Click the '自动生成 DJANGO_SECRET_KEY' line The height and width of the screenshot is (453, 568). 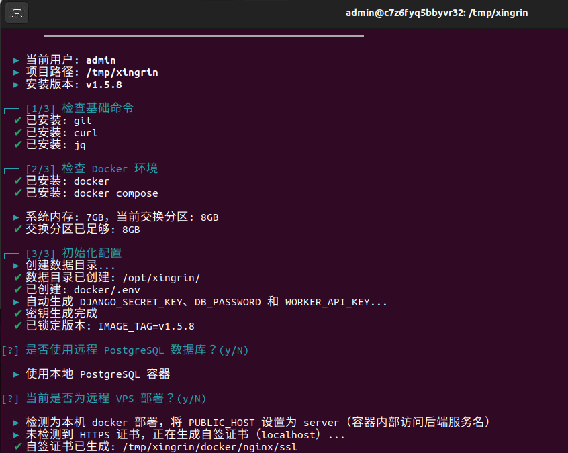click(x=200, y=301)
